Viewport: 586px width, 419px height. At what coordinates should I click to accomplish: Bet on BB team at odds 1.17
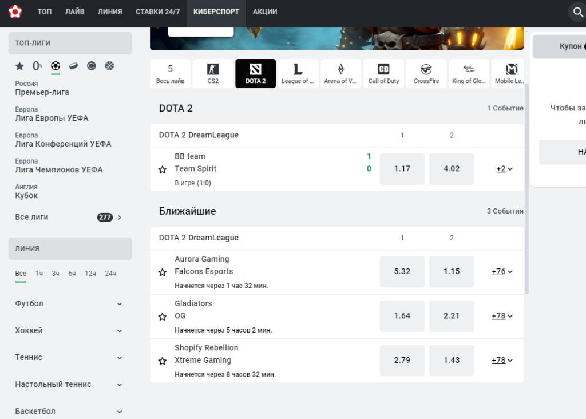click(402, 169)
